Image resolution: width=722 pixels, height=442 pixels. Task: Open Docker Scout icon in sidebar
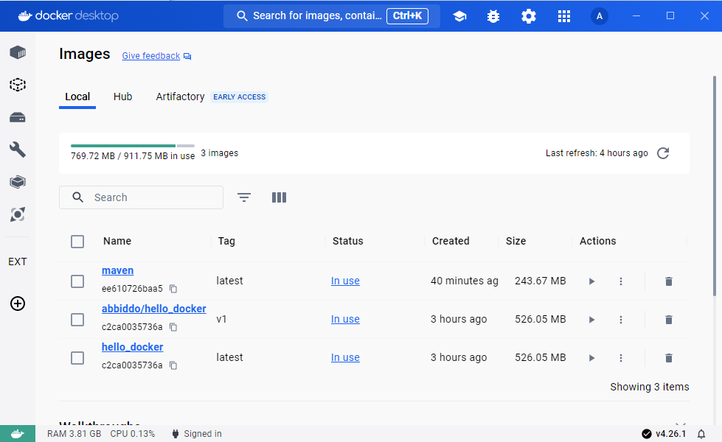(x=18, y=214)
